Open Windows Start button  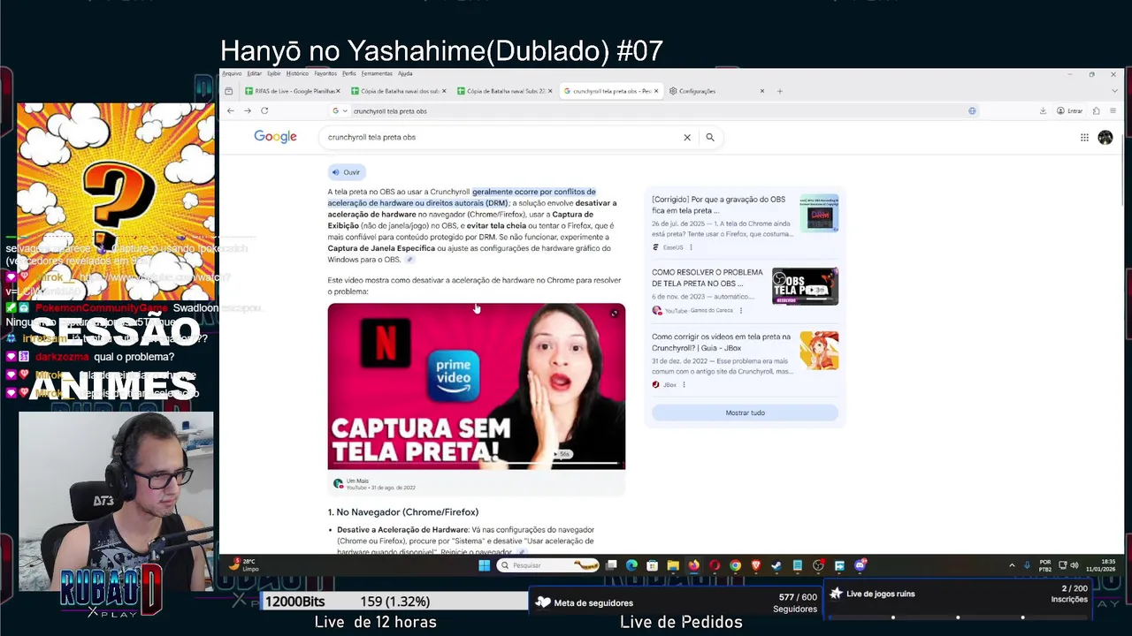484,565
